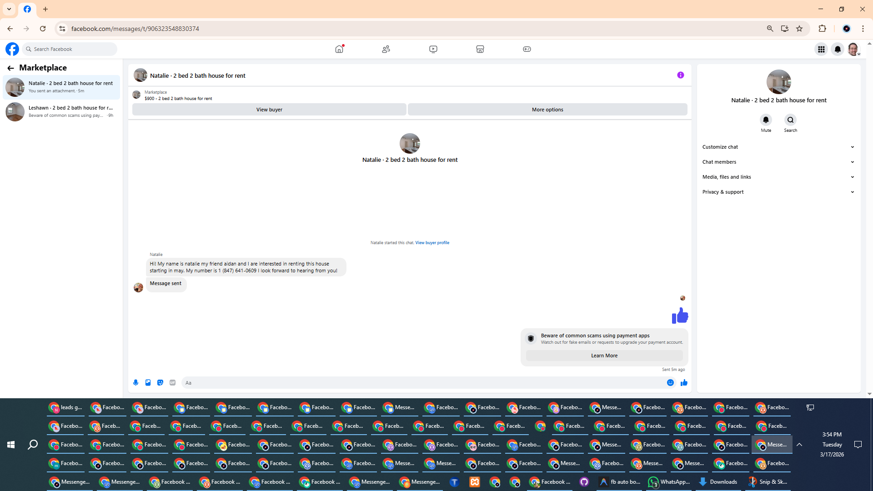Click the View buyer button
The image size is (873, 491).
269,110
